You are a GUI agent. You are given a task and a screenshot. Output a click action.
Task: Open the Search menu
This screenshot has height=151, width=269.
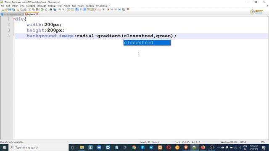(x=15, y=6)
